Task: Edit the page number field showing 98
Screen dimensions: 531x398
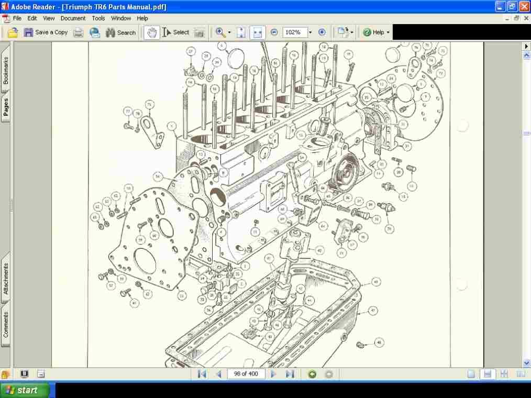Action: (245, 374)
